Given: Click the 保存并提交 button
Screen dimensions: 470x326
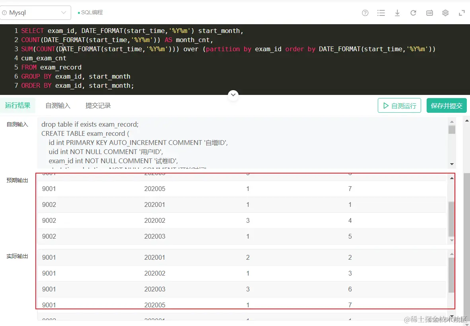Looking at the screenshot, I should pos(447,105).
